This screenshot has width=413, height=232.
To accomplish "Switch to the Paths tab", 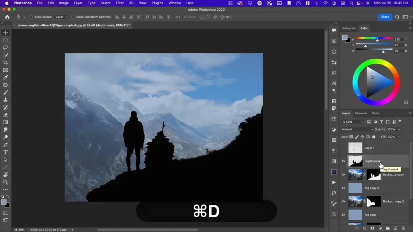I will pyautogui.click(x=375, y=113).
